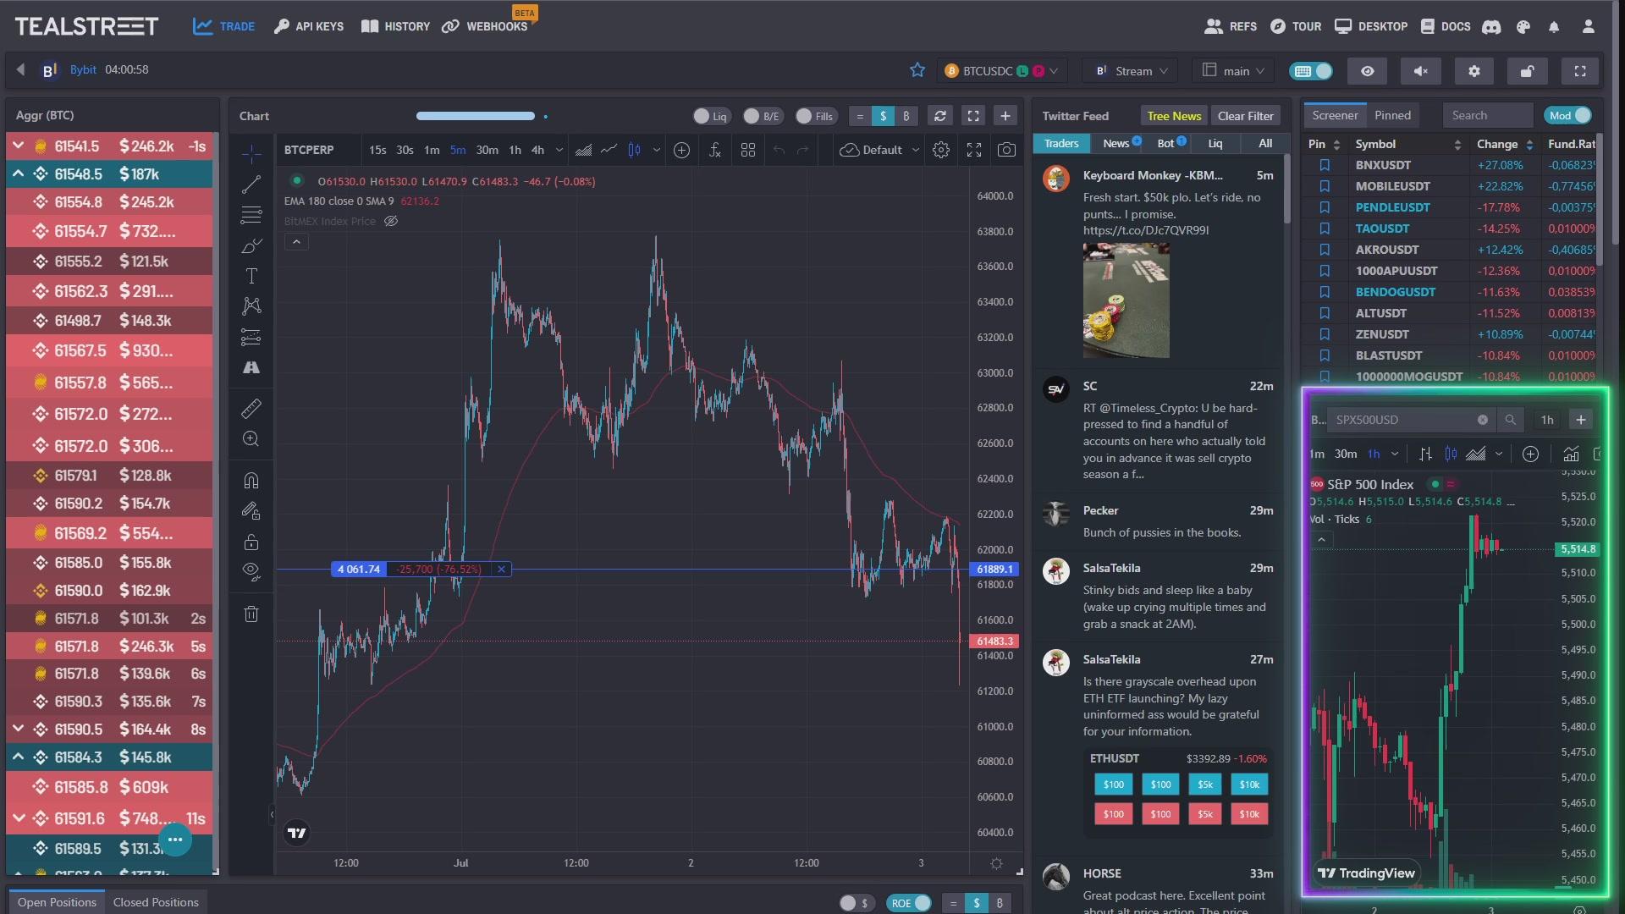Add new panel with Chart plus icon

pos(1005,116)
